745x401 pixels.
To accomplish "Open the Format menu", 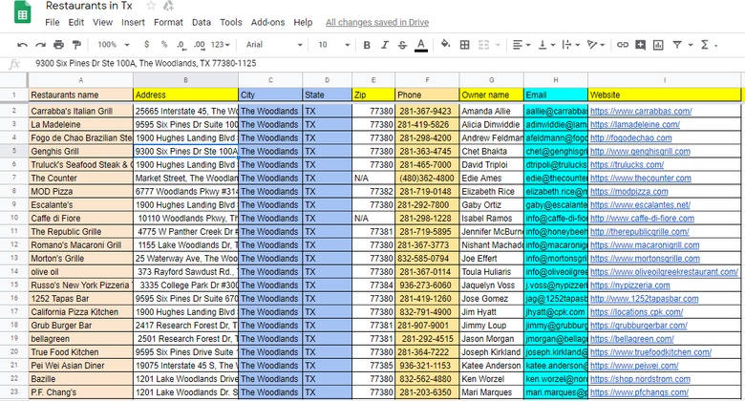I will point(168,22).
